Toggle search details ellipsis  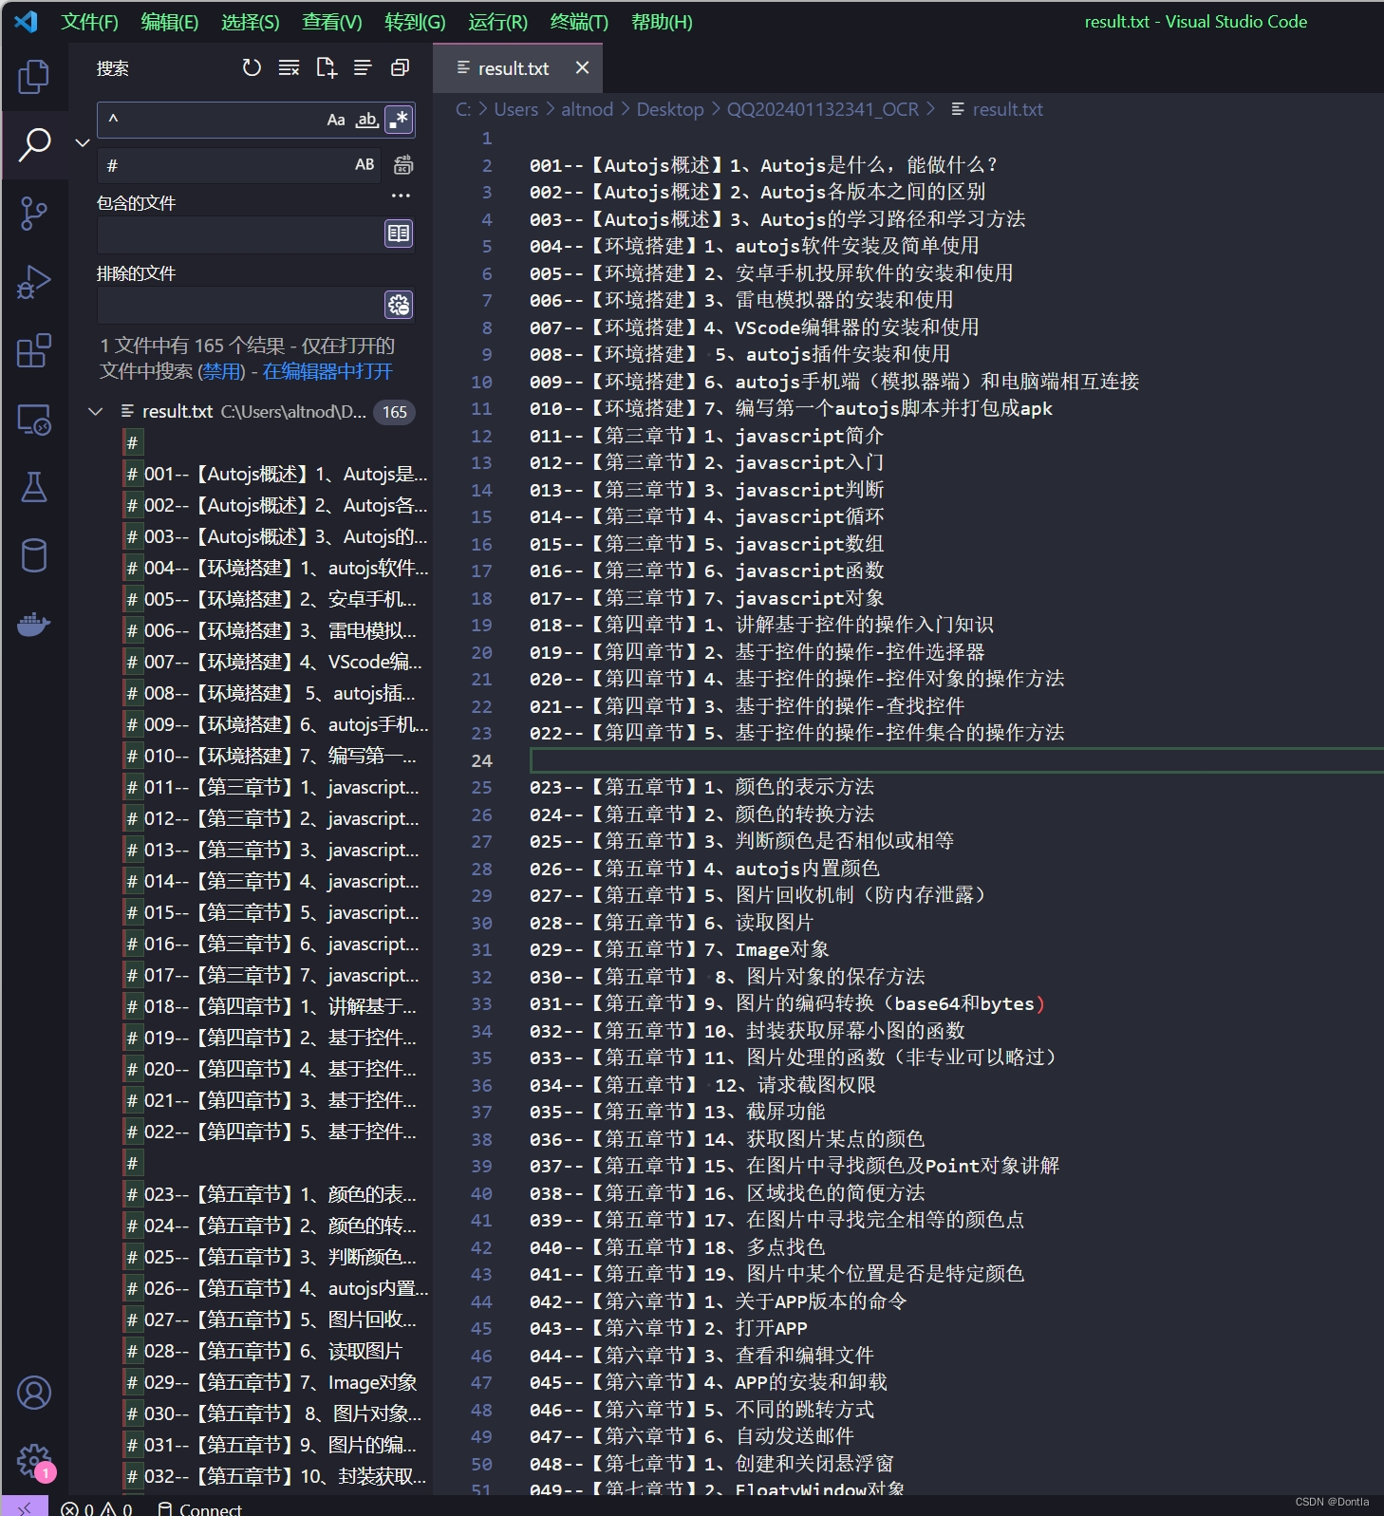[x=401, y=196]
